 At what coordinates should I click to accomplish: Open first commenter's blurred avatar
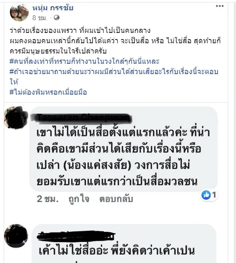[x=16, y=117]
